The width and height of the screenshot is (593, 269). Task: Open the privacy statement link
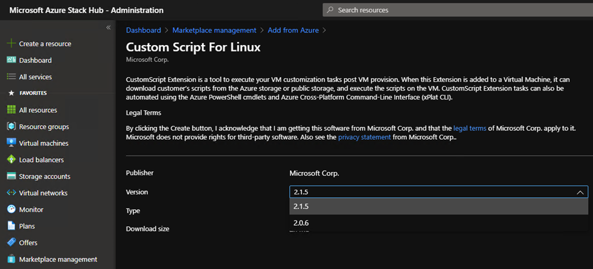coord(364,137)
